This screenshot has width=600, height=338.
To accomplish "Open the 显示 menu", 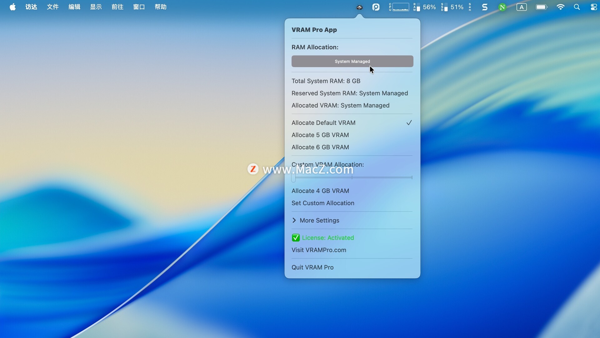I will 96,7.
